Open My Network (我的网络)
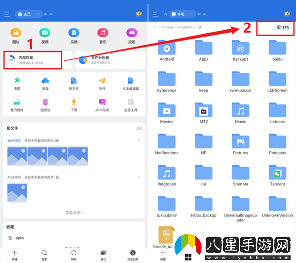 click(x=17, y=105)
